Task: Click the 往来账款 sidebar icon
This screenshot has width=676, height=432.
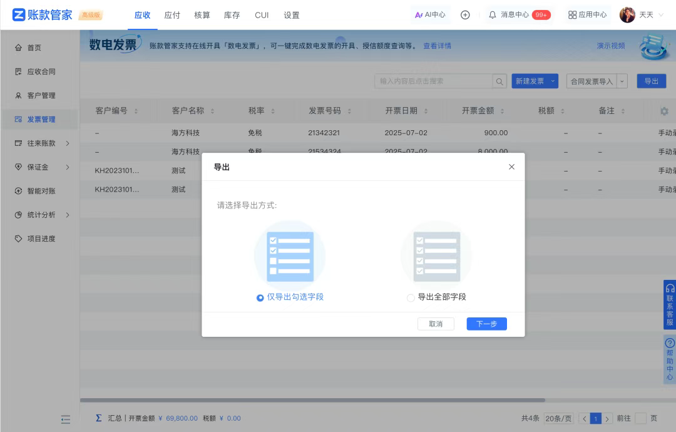Action: pos(18,143)
